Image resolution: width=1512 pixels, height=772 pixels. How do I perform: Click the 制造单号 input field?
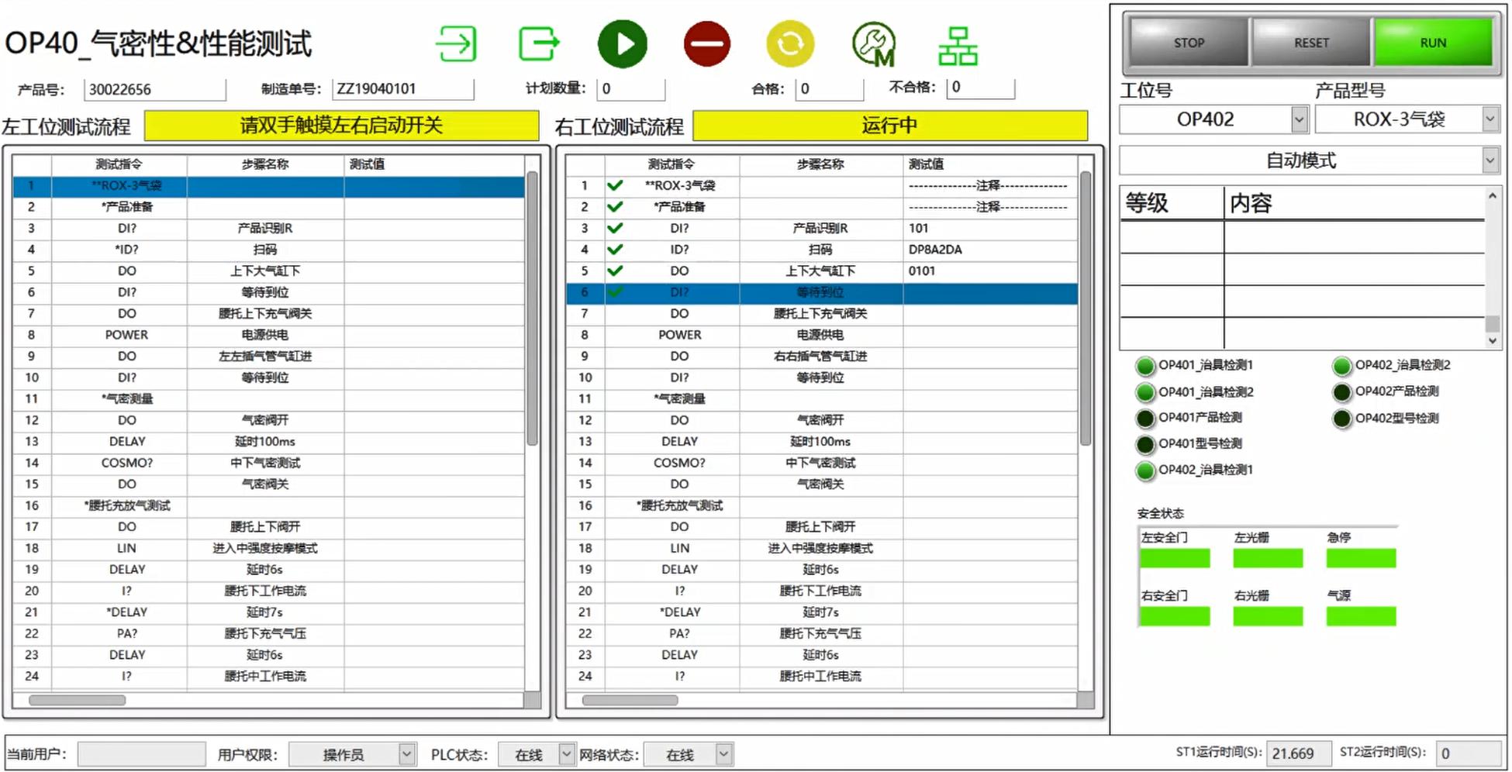pyautogui.click(x=402, y=89)
